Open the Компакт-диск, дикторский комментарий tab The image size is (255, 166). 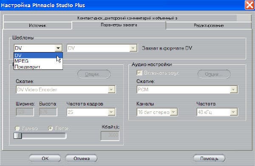[x=127, y=18]
